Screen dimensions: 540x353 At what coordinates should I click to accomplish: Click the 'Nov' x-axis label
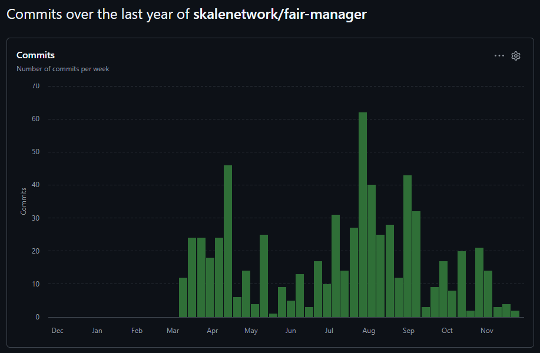pos(486,331)
